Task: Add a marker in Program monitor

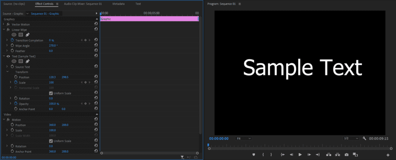Action: (x=254, y=155)
